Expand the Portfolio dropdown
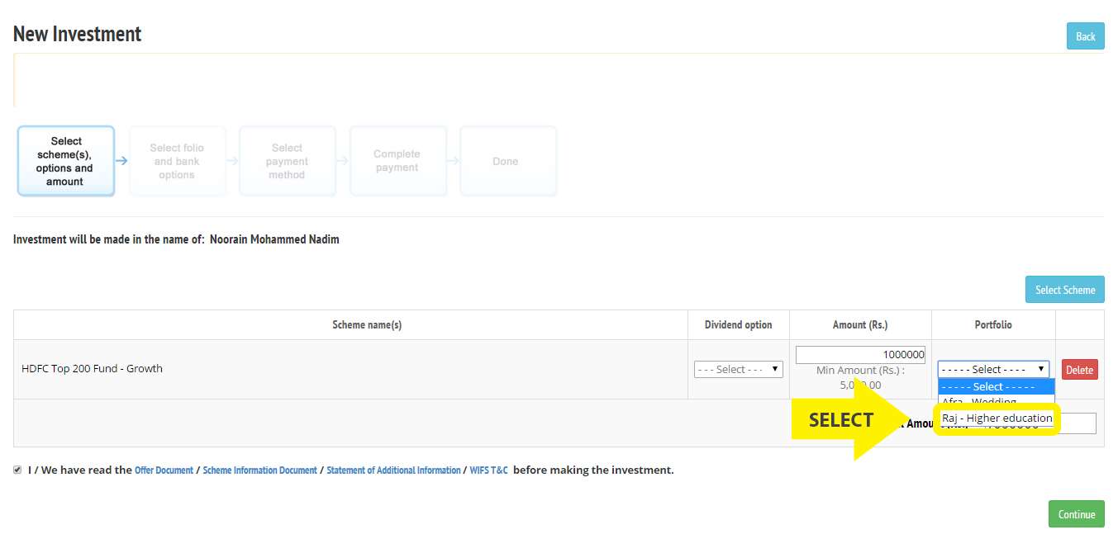The width and height of the screenshot is (1118, 539). pos(993,370)
